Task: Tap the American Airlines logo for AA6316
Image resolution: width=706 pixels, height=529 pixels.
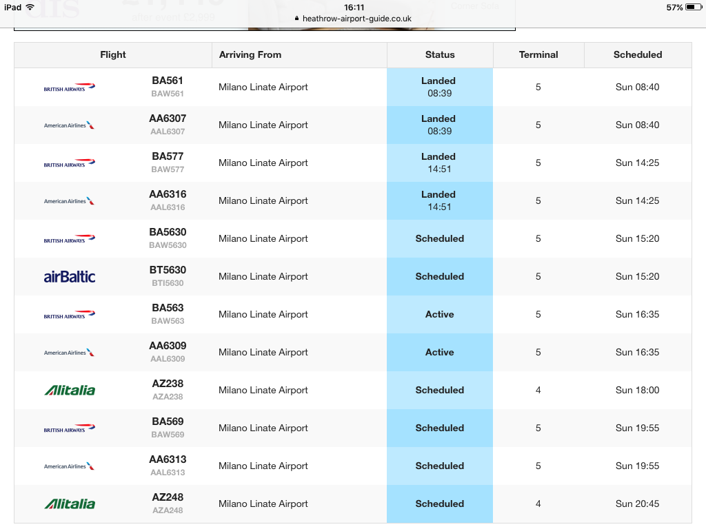Action: pyautogui.click(x=70, y=200)
